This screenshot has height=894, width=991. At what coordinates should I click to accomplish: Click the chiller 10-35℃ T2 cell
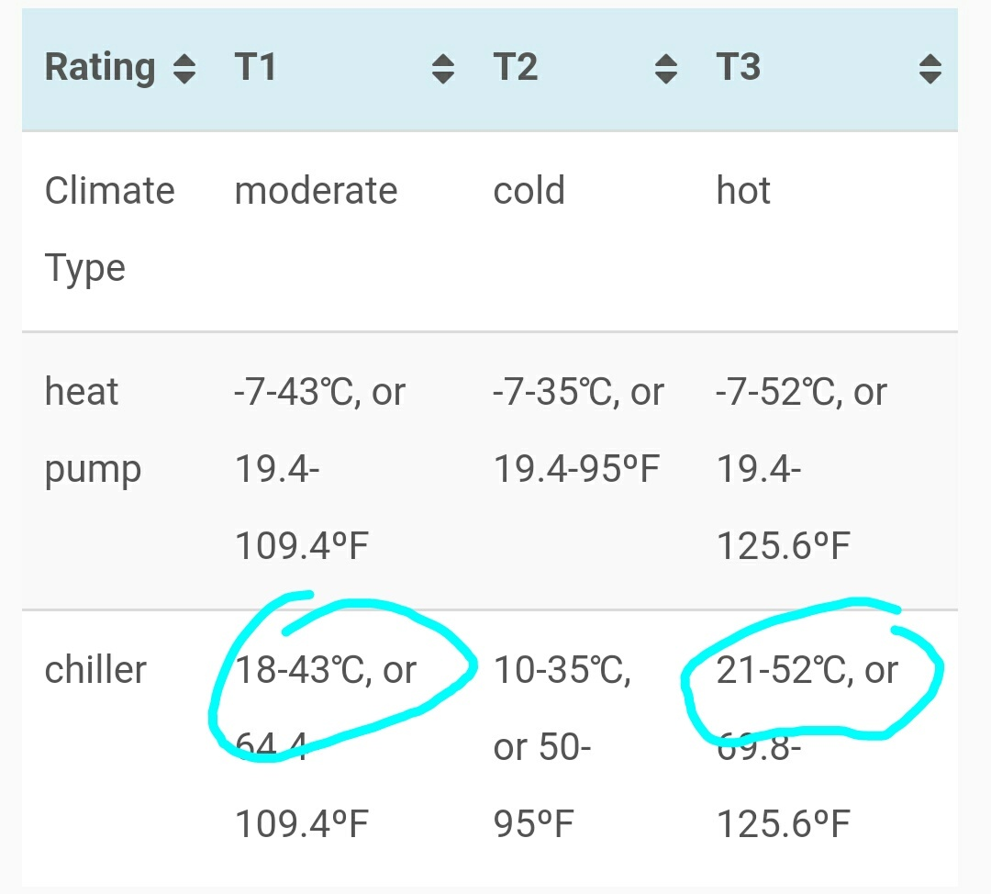tap(562, 747)
